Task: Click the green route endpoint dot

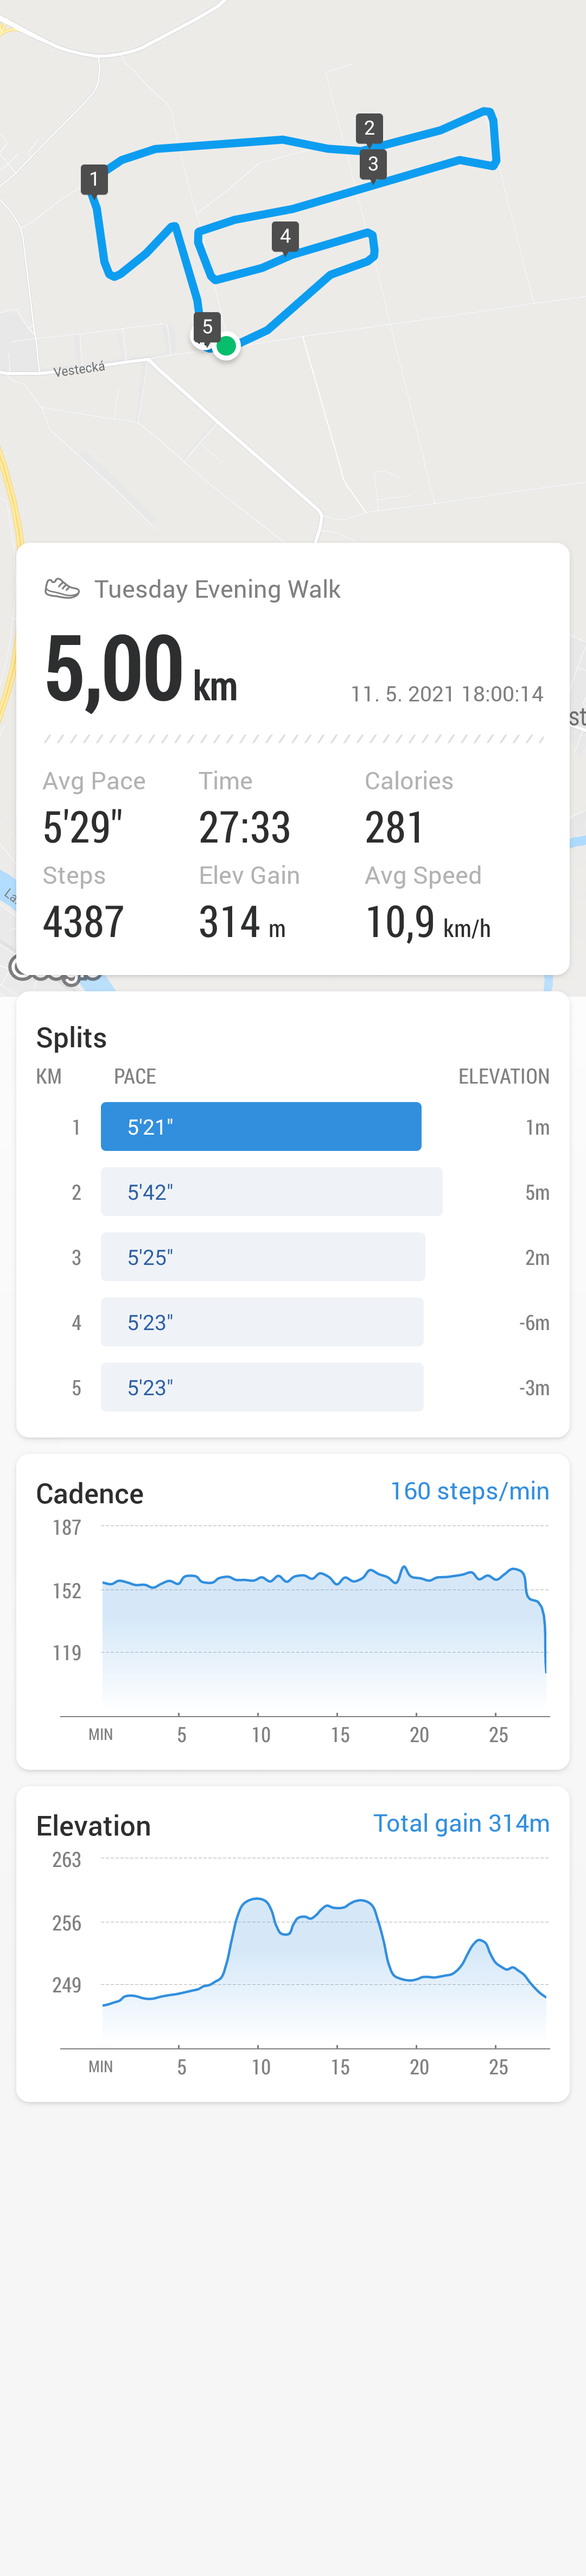Action: point(227,346)
